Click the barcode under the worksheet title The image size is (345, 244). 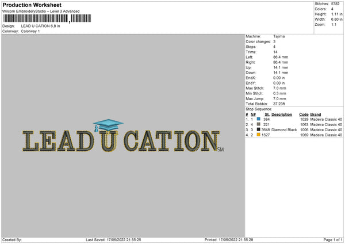[x=47, y=18]
